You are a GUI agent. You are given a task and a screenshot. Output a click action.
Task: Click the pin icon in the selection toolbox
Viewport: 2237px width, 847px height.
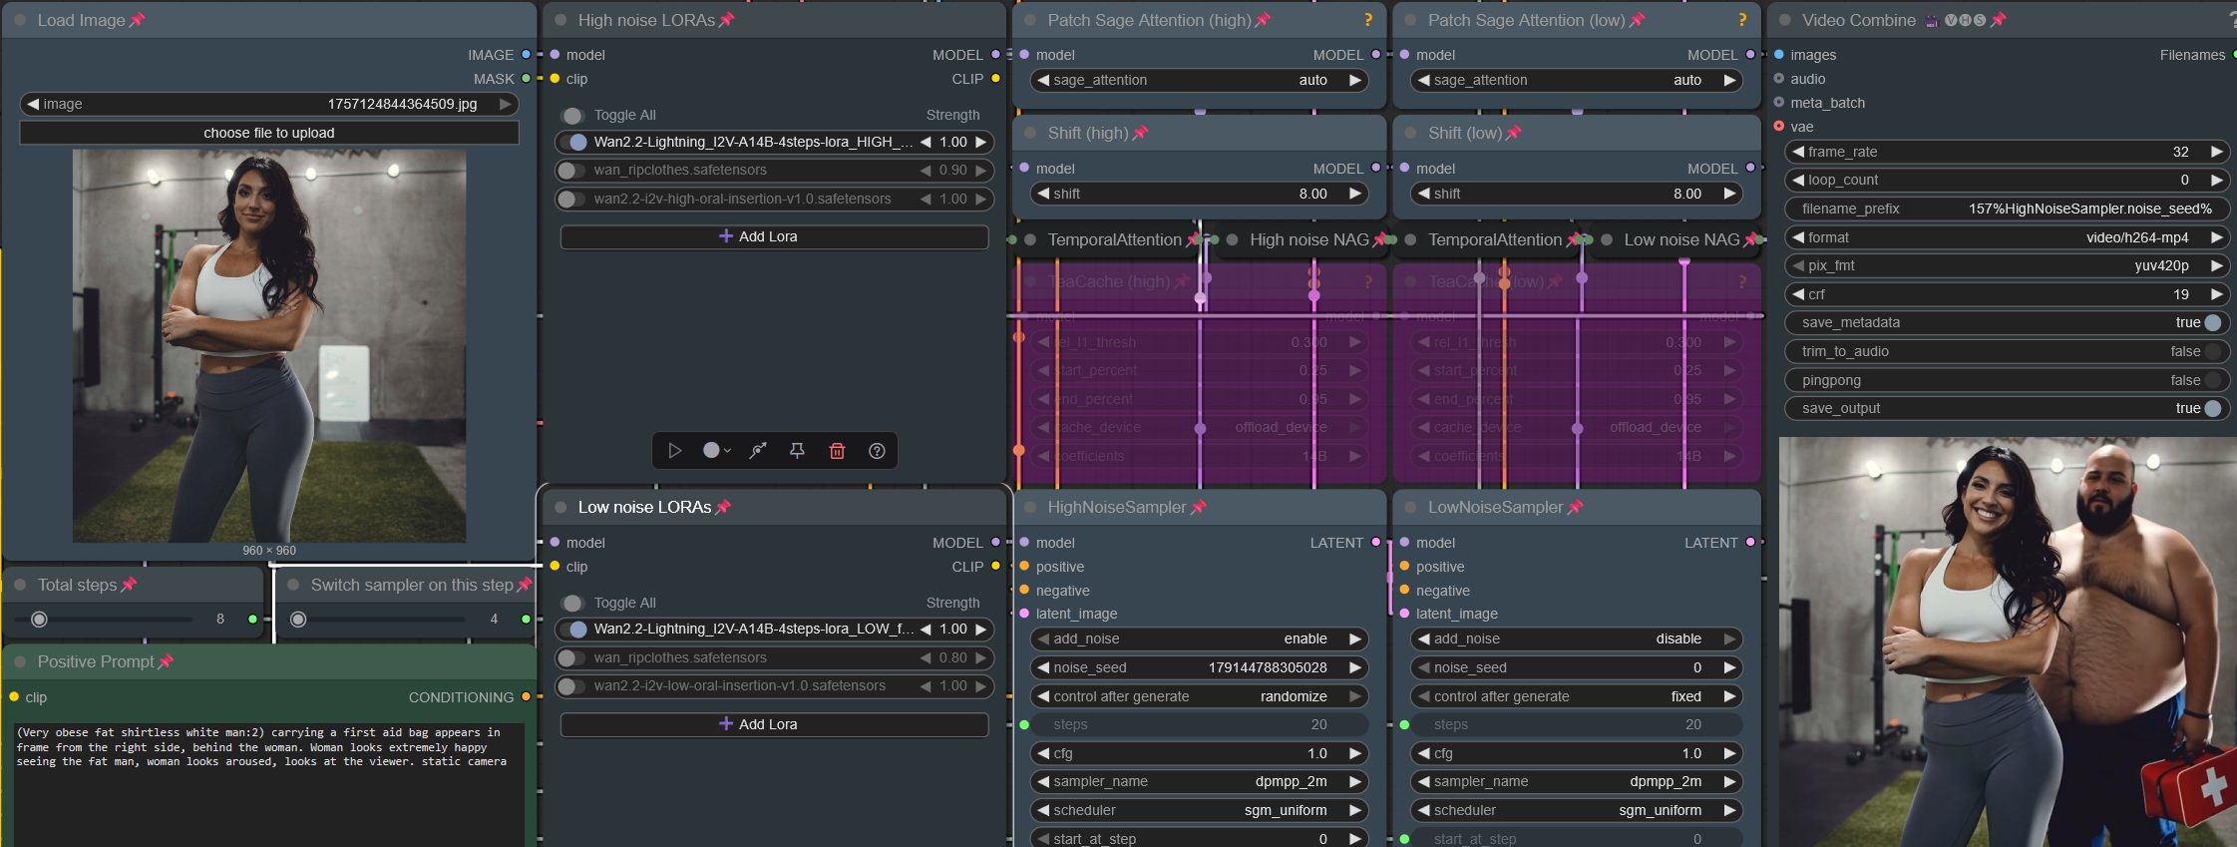797,451
